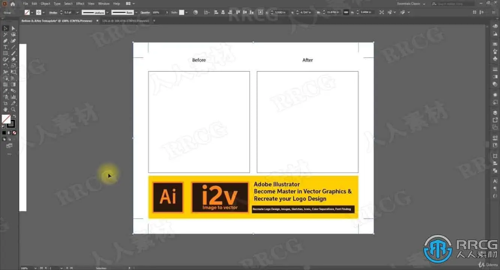Open the Help menu
Viewport: 500px width, 270px height.
[x=117, y=4]
